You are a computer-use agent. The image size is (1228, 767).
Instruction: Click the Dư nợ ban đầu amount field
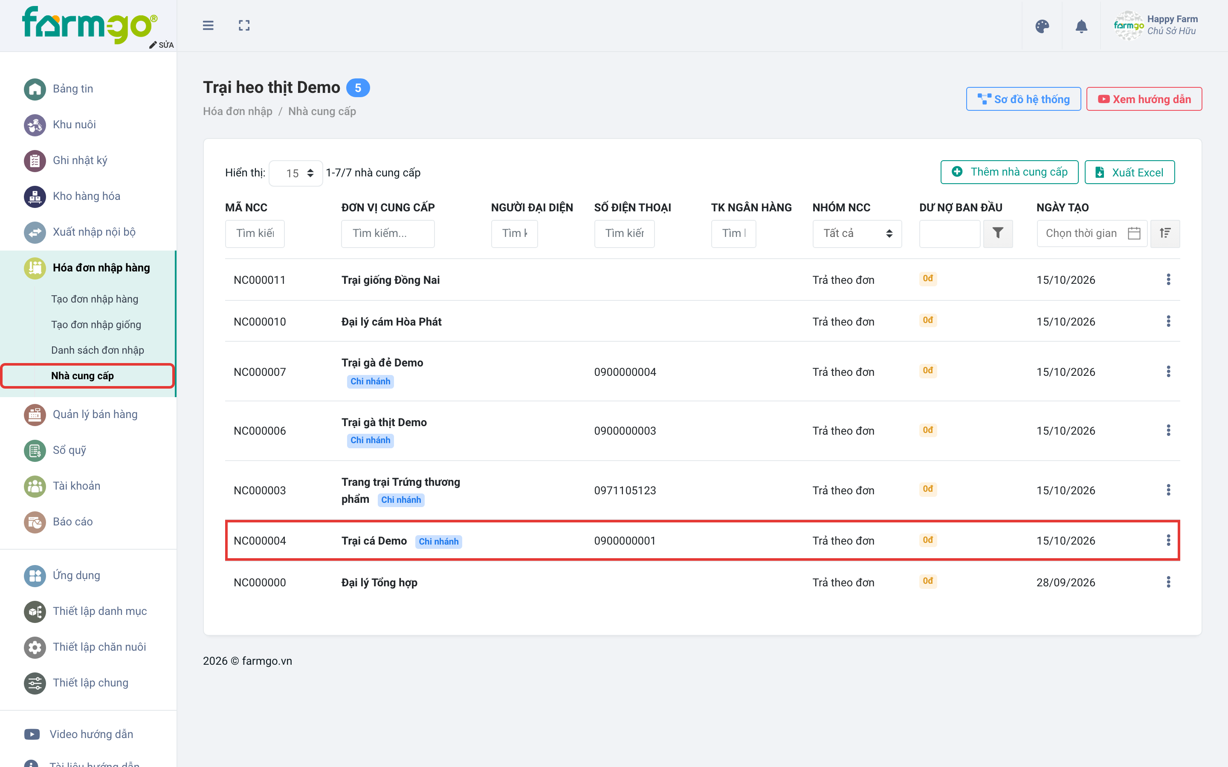tap(950, 234)
